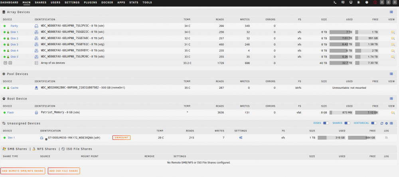The image size is (399, 177).
Task: Toggle the Historical switch
Action: click(x=374, y=123)
